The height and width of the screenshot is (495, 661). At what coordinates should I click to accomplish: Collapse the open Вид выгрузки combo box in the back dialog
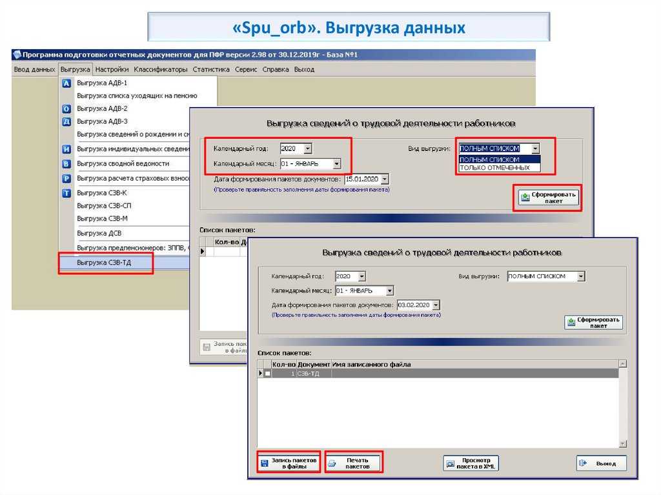[x=535, y=148]
